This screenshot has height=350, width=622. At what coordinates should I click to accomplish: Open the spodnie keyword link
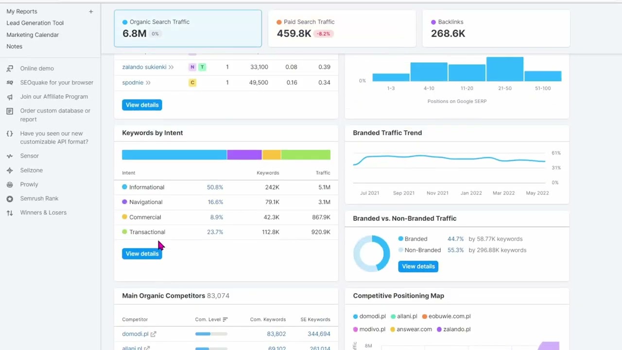[133, 83]
